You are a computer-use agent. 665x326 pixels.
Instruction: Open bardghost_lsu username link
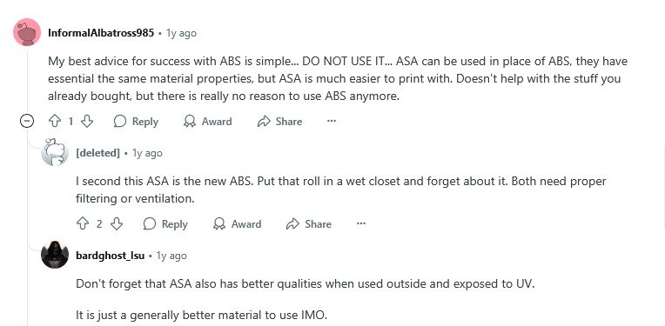pyautogui.click(x=111, y=256)
